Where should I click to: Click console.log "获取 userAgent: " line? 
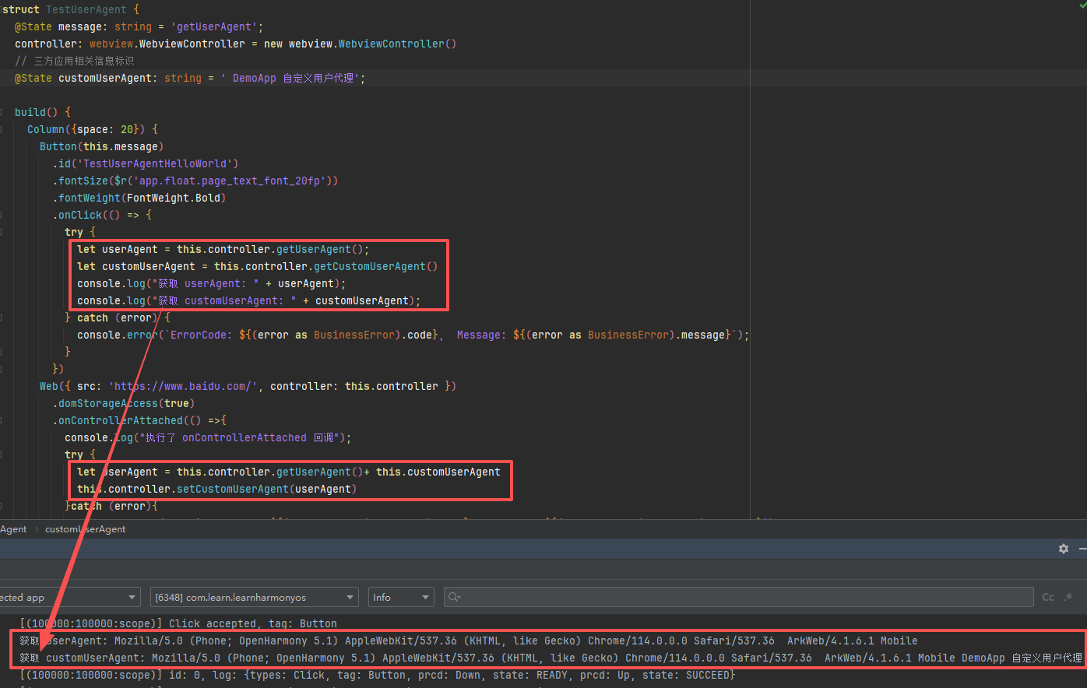click(x=211, y=283)
